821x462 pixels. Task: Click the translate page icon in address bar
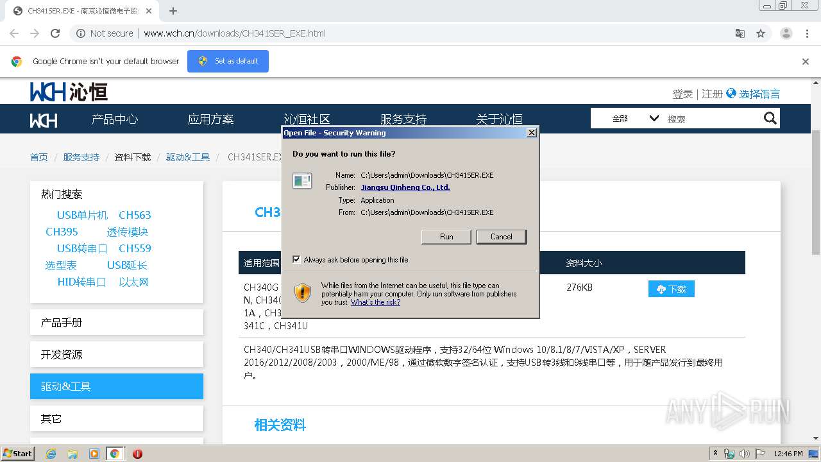click(x=740, y=33)
